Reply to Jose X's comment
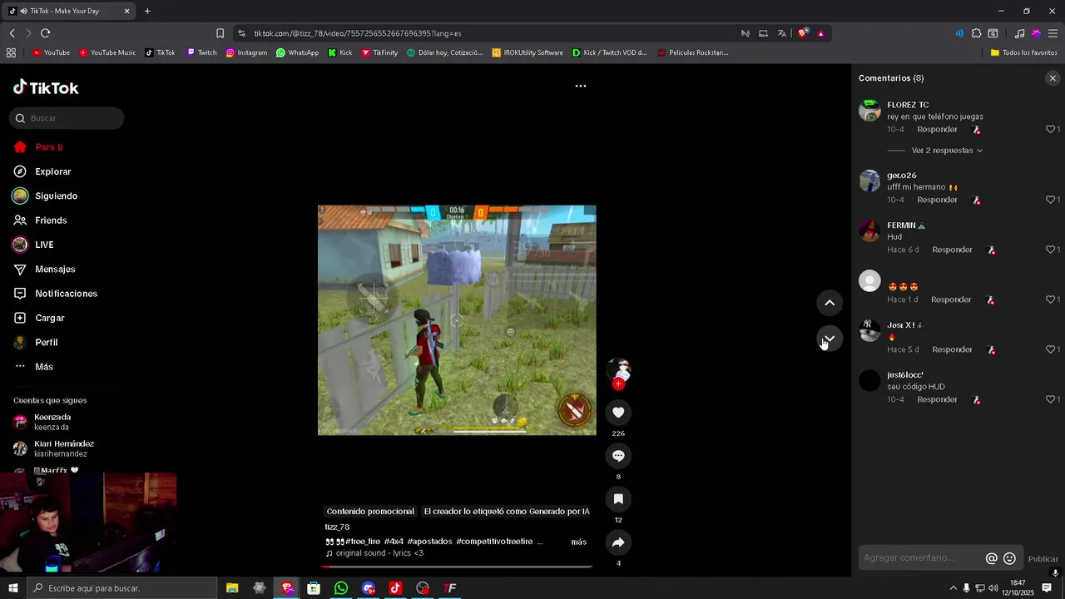Viewport: 1065px width, 599px height. pyautogui.click(x=952, y=349)
